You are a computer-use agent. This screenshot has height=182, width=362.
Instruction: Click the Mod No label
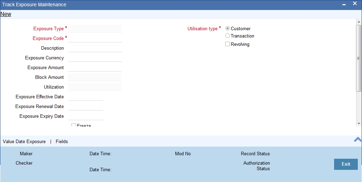pos(183,154)
